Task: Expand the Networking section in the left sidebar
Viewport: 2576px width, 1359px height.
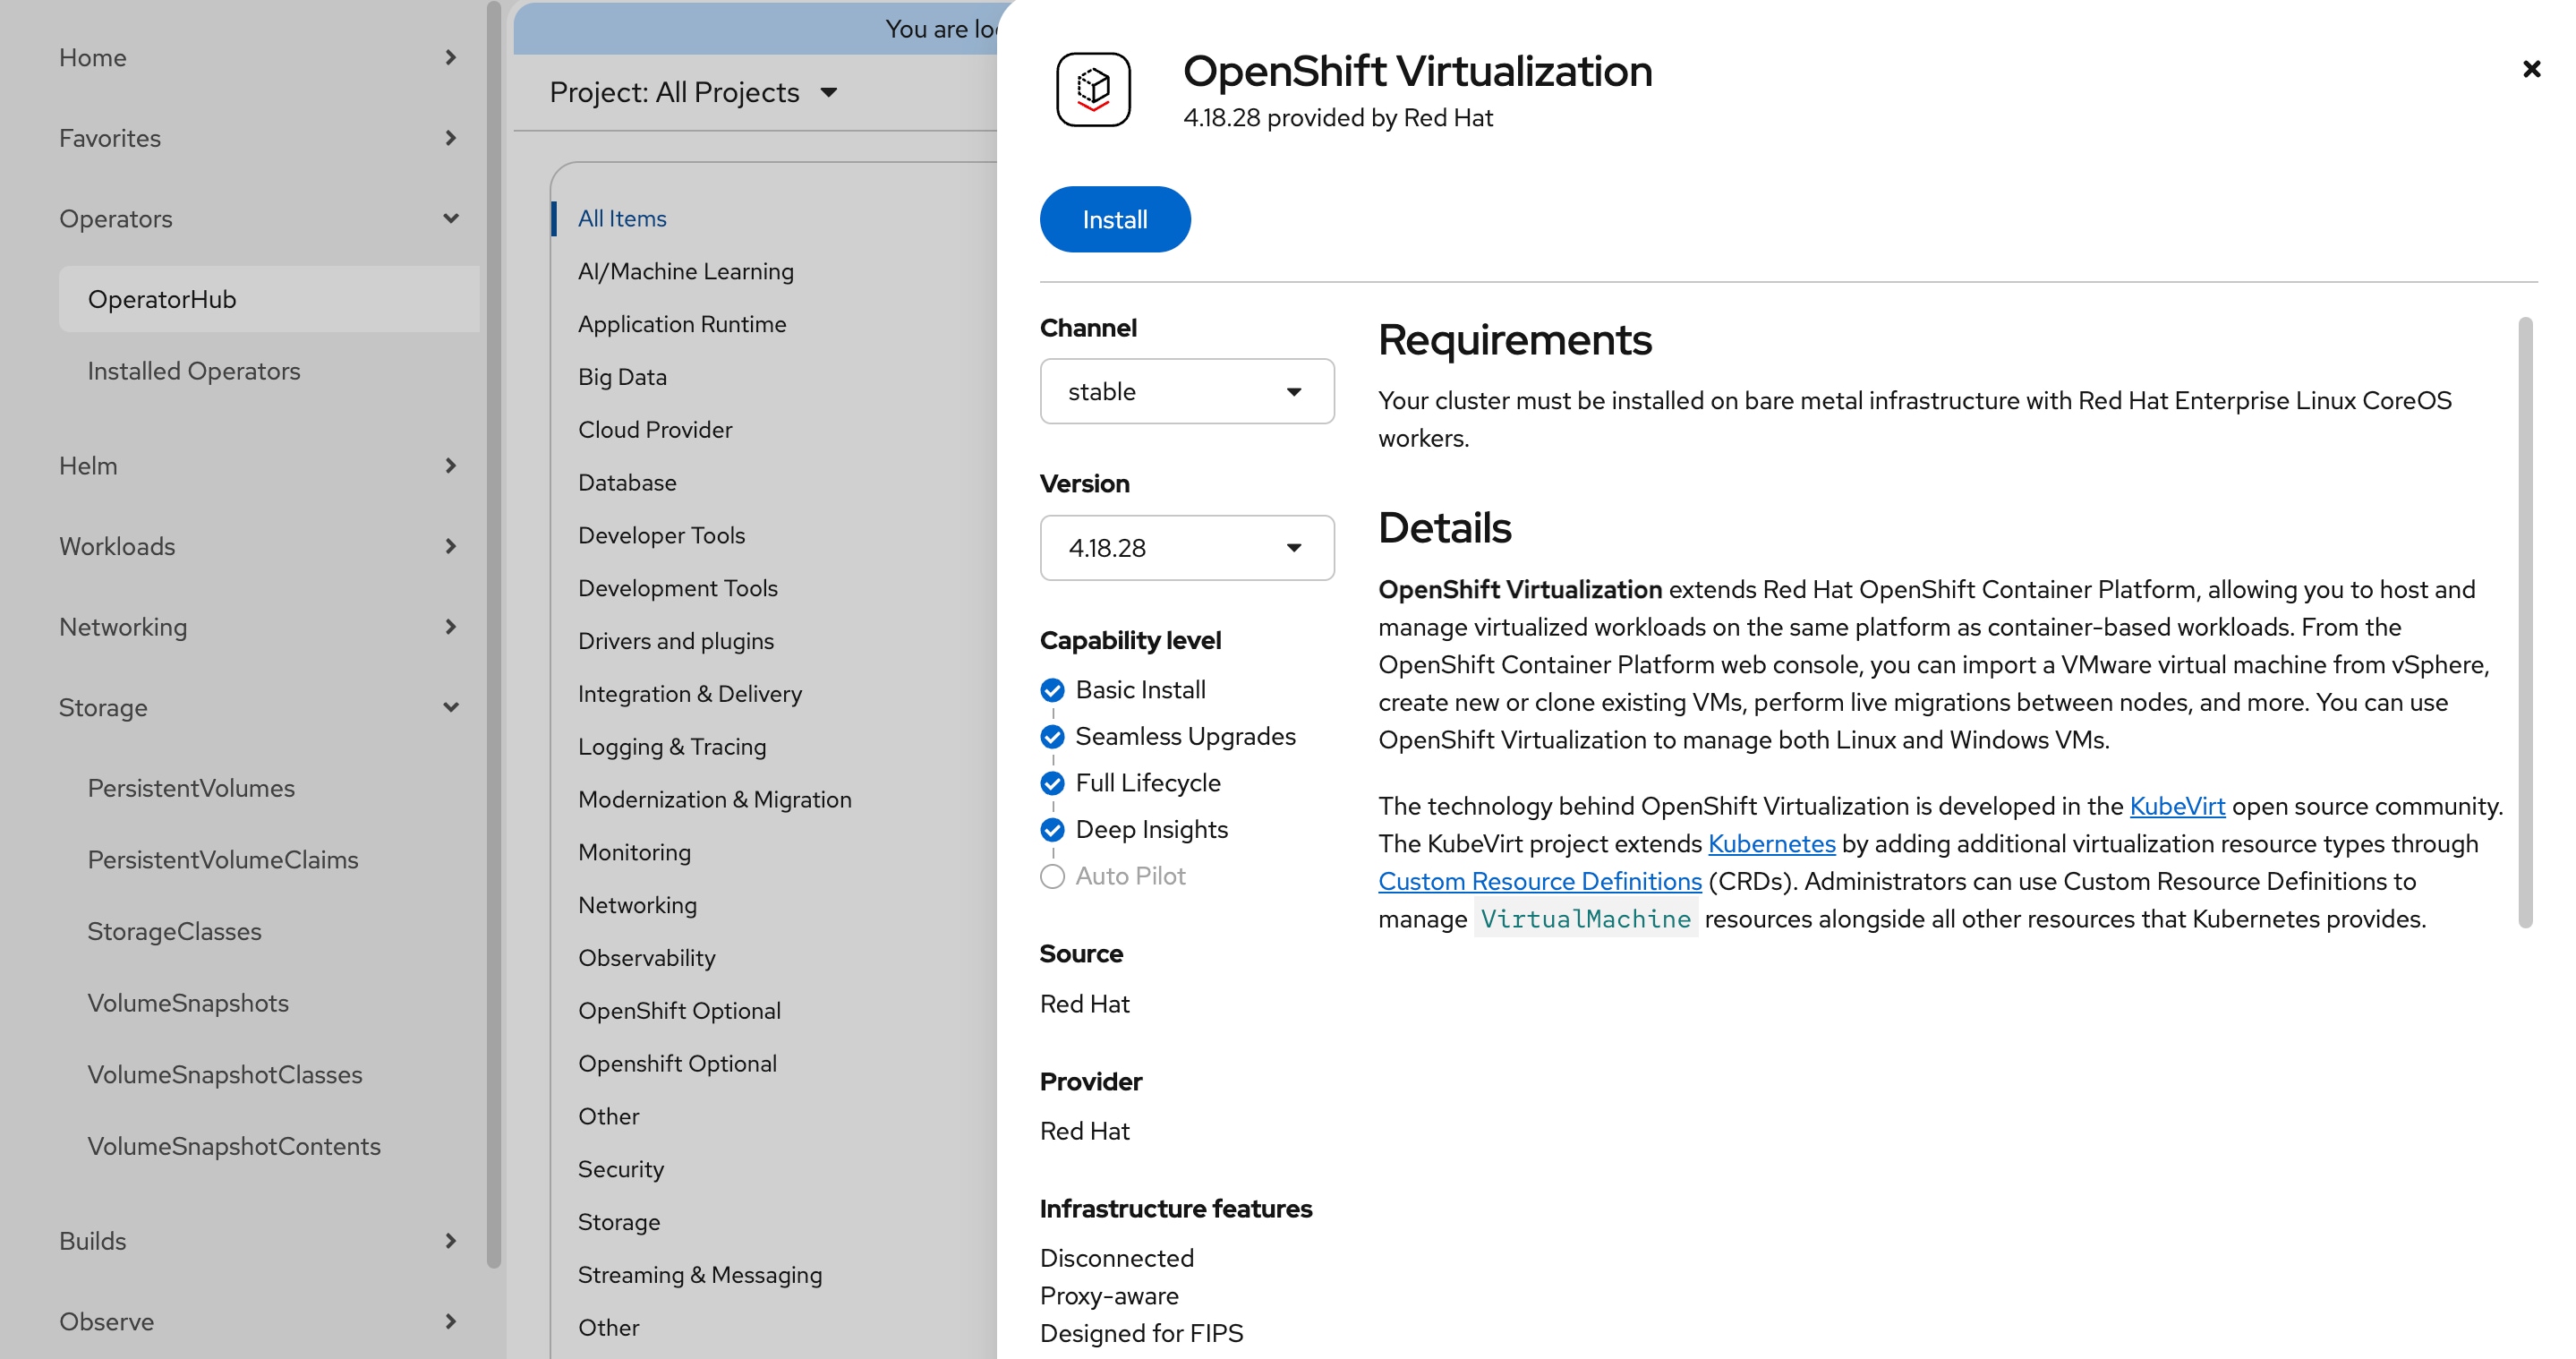Action: click(x=258, y=627)
